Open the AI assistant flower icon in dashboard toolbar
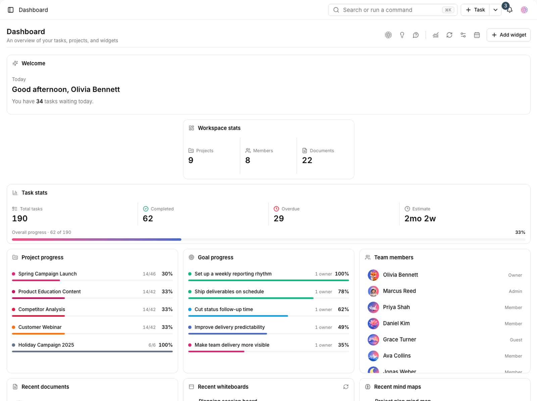This screenshot has height=401, width=537. [388, 35]
